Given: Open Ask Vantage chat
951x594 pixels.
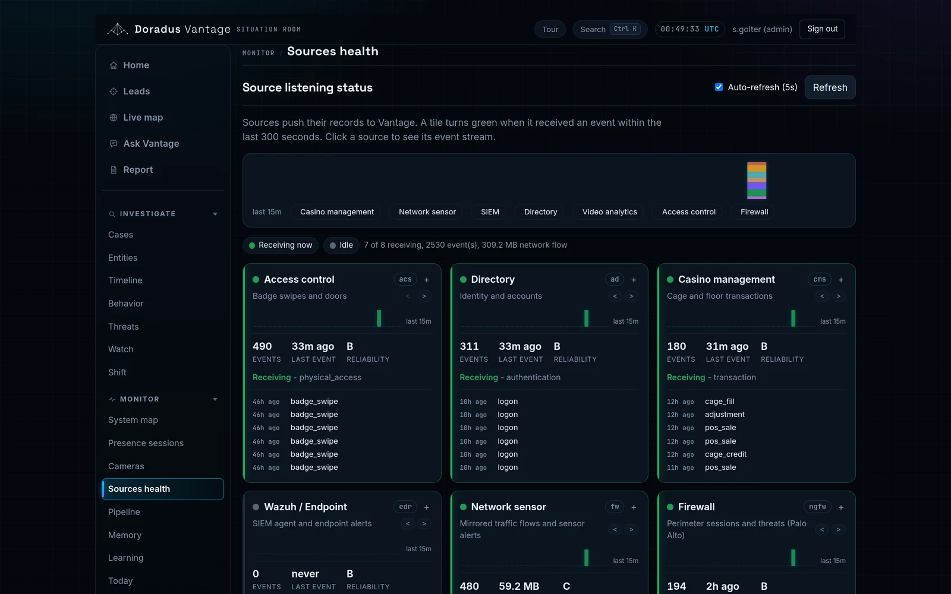Looking at the screenshot, I should 163,144.
